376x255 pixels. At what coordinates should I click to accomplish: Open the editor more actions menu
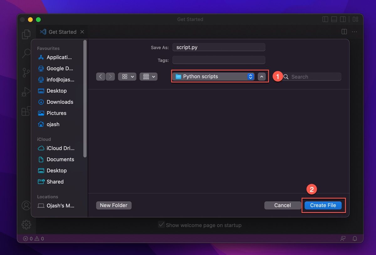355,32
